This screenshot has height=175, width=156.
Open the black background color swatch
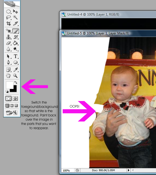(14, 89)
